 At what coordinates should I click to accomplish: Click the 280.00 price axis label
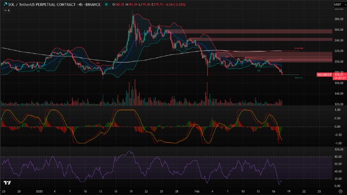pyautogui.click(x=339, y=19)
